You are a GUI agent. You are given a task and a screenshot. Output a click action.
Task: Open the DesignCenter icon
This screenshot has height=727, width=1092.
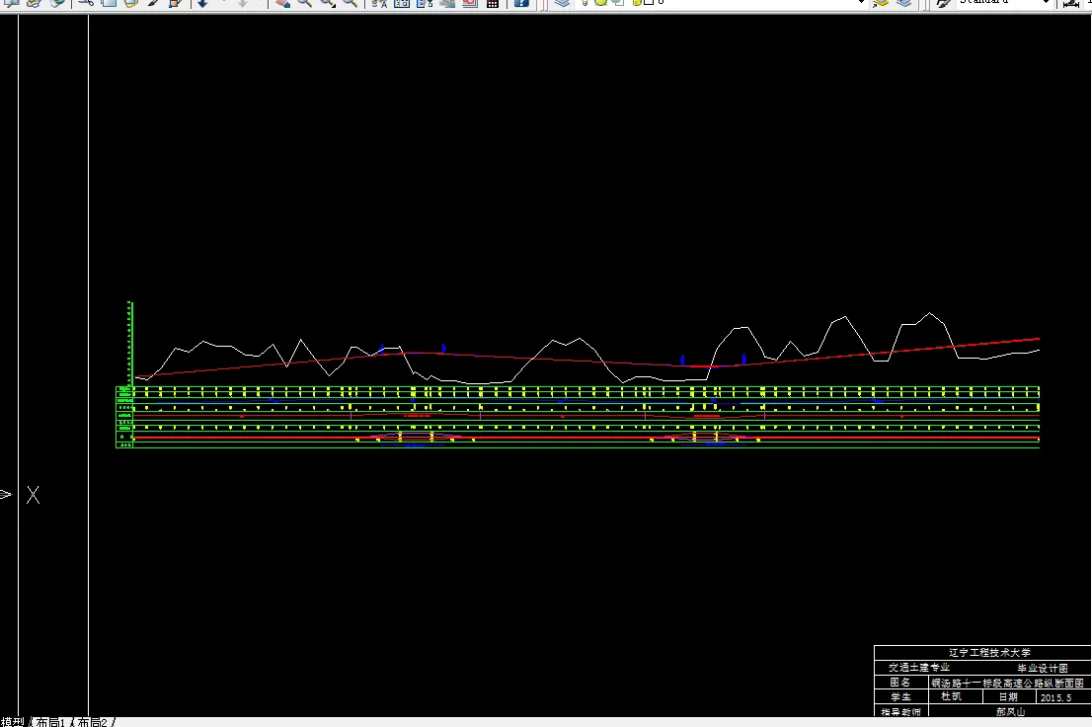point(402,3)
